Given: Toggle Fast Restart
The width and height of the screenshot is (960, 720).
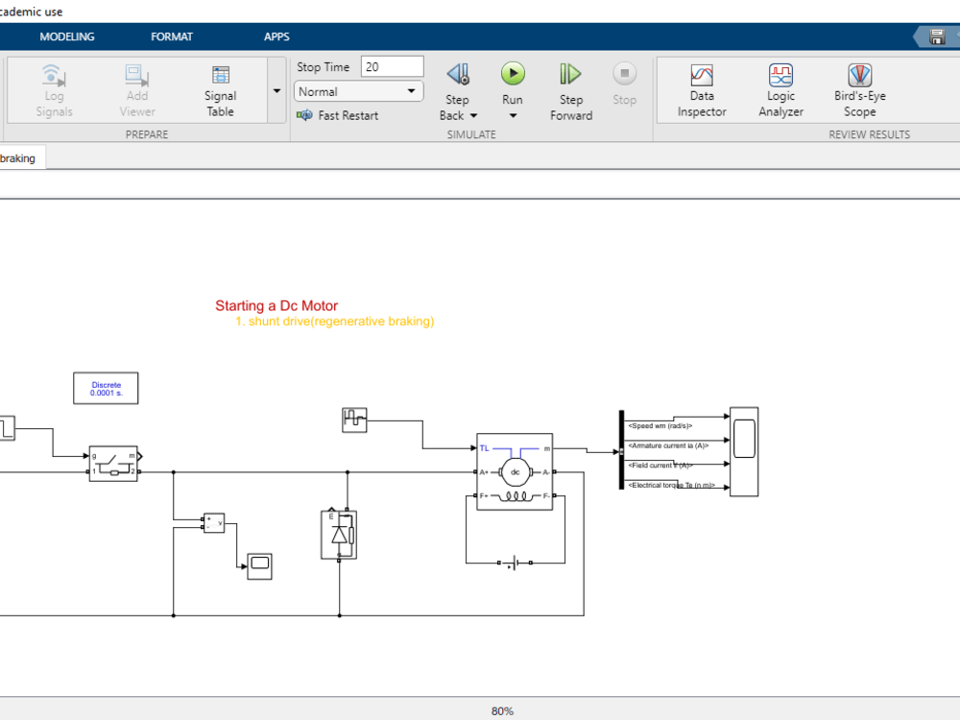Looking at the screenshot, I should tap(337, 115).
